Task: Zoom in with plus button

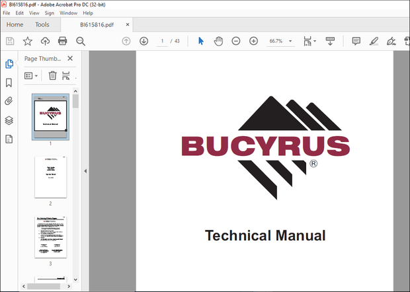Action: (253, 41)
